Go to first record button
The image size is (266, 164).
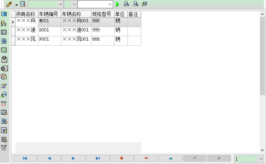[25, 158]
